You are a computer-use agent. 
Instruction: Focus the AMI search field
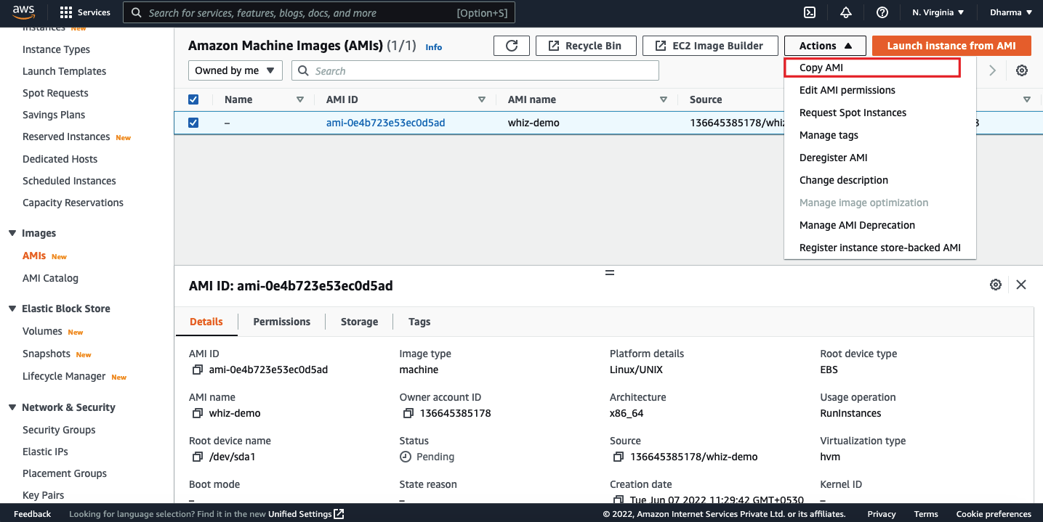pyautogui.click(x=475, y=70)
